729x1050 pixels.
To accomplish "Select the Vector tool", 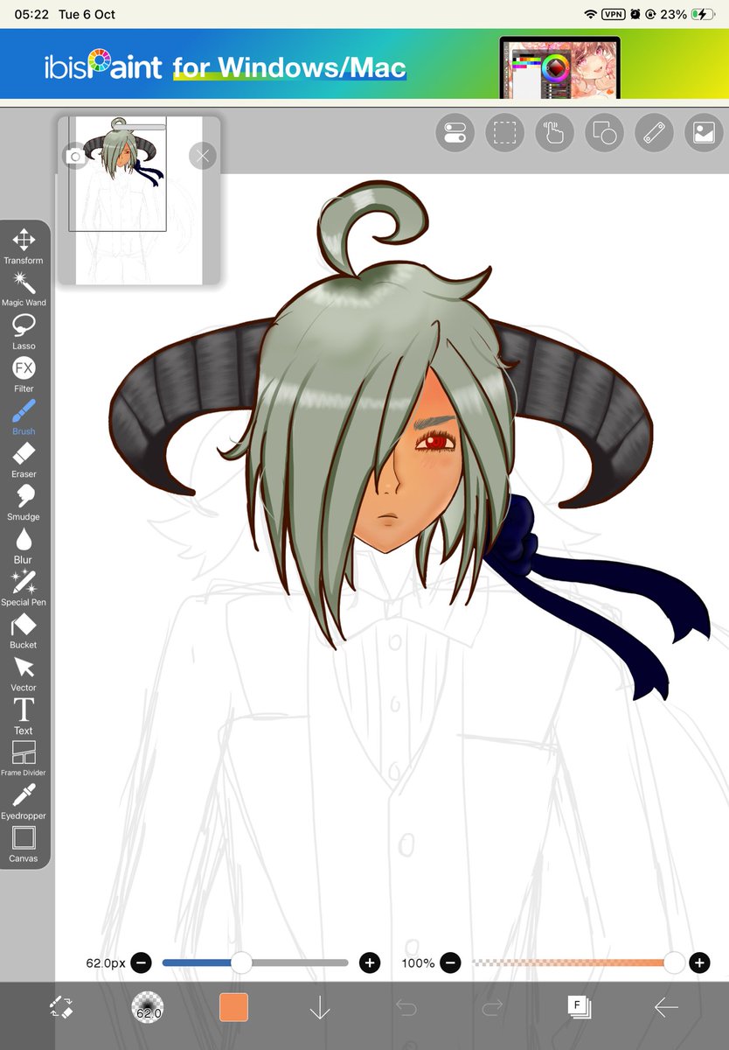I will pyautogui.click(x=24, y=674).
